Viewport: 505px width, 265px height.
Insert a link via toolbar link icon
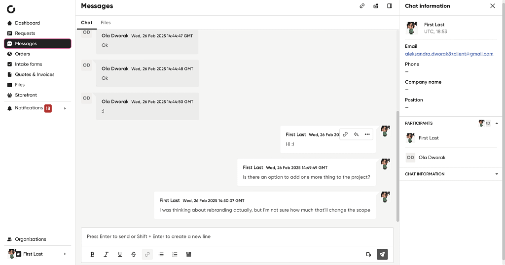click(x=147, y=254)
